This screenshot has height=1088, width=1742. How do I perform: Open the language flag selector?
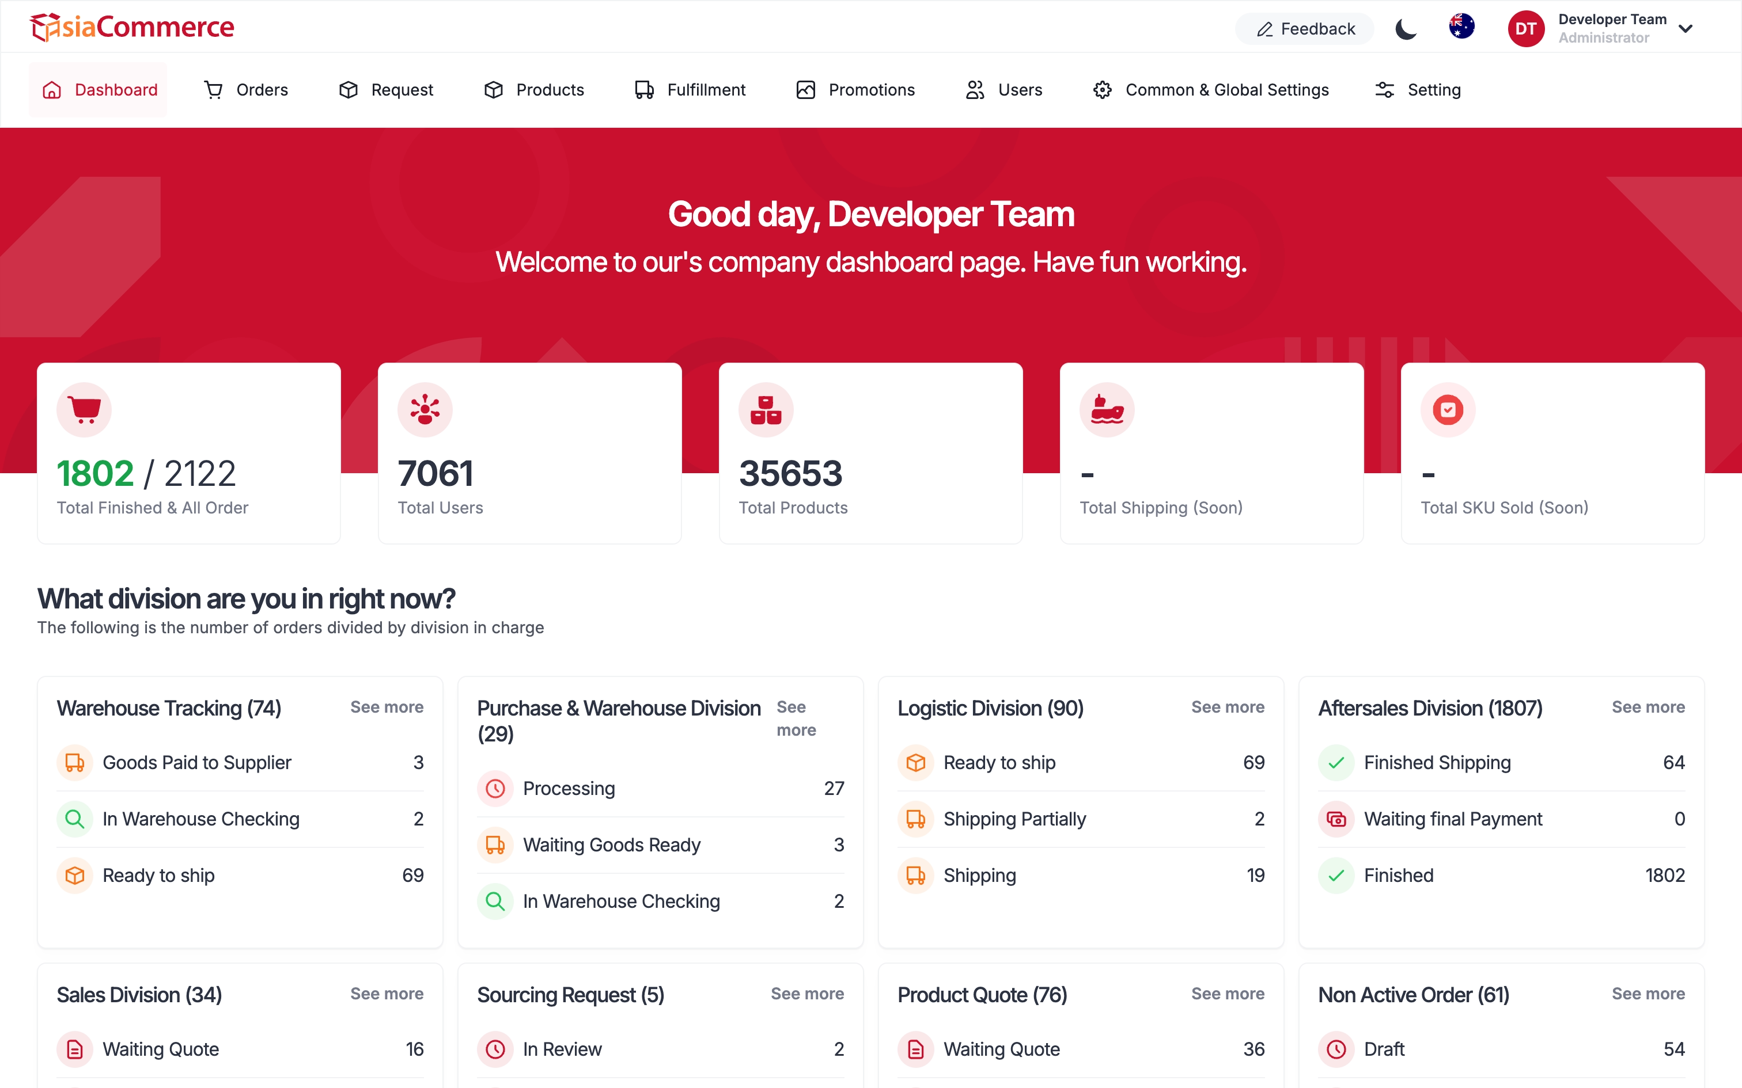pyautogui.click(x=1461, y=26)
